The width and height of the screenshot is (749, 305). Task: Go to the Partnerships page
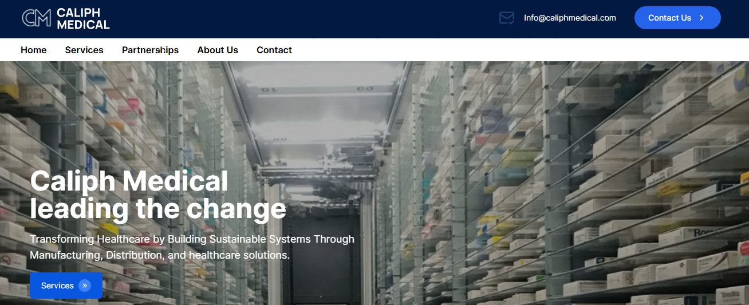coord(150,50)
